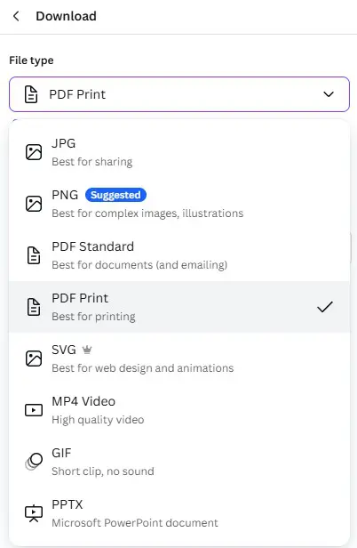357x548 pixels.
Task: Select JPG Best for sharing option
Action: (x=179, y=152)
